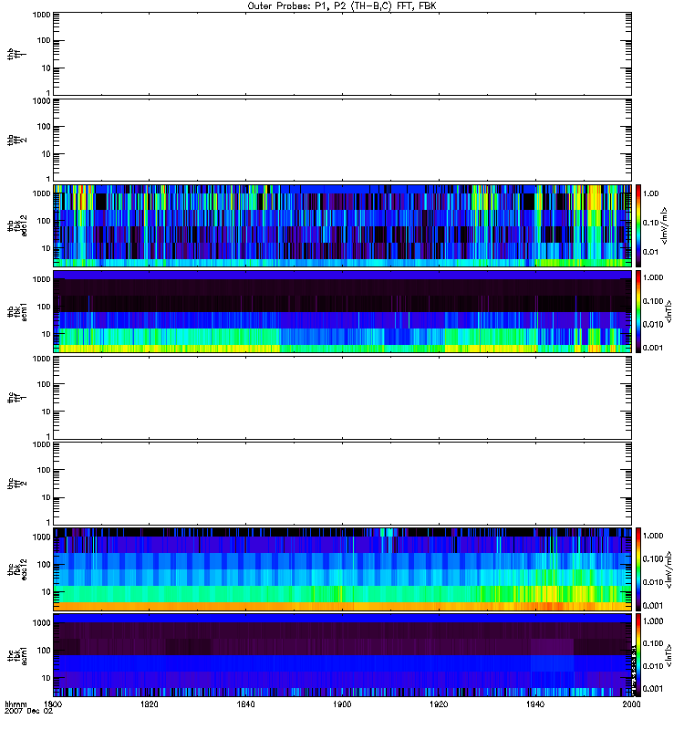
Task: Click the thc scm1 nT color bar
Action: [x=639, y=655]
